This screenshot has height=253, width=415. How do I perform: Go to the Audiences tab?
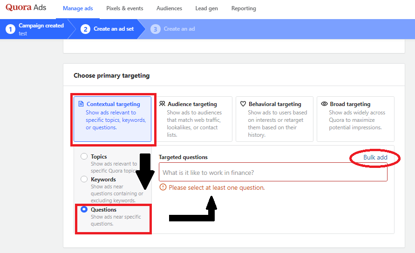[169, 8]
